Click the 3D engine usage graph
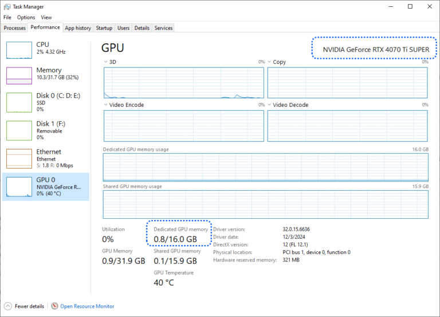 184,83
